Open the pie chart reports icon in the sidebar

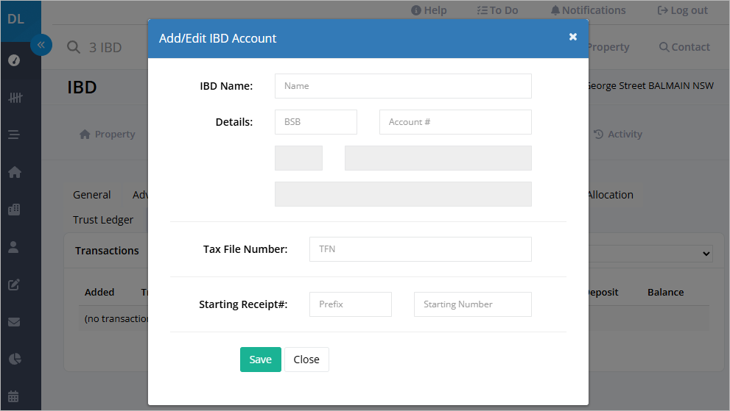(15, 359)
